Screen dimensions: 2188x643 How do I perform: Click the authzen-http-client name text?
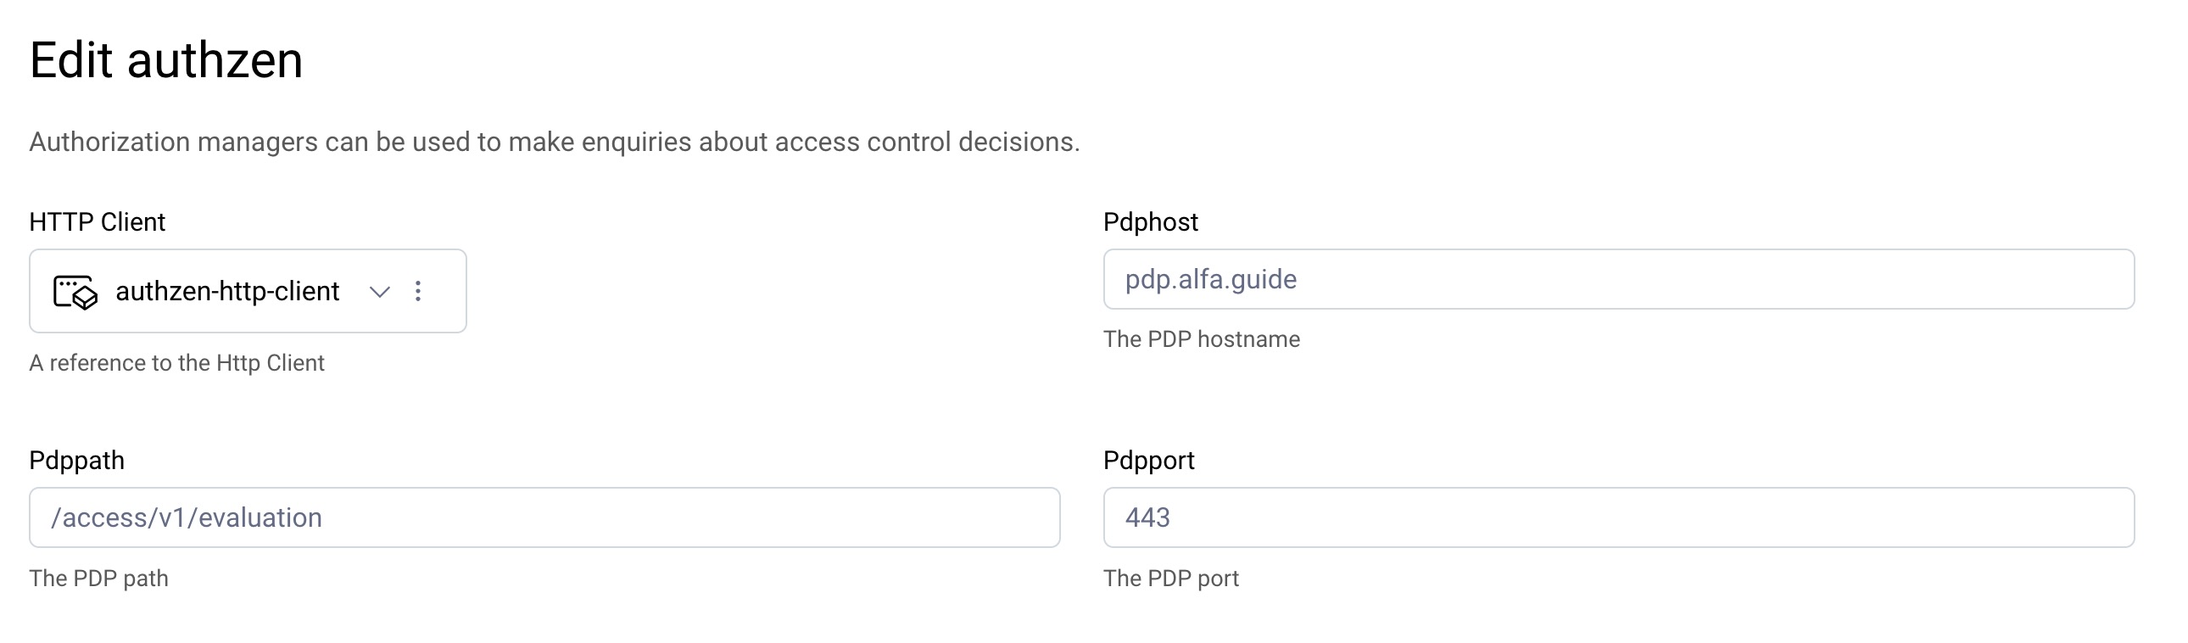[x=226, y=290]
